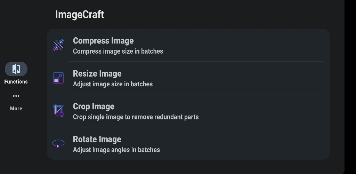Open the Compress Image title
The height and width of the screenshot is (174, 356).
click(103, 41)
